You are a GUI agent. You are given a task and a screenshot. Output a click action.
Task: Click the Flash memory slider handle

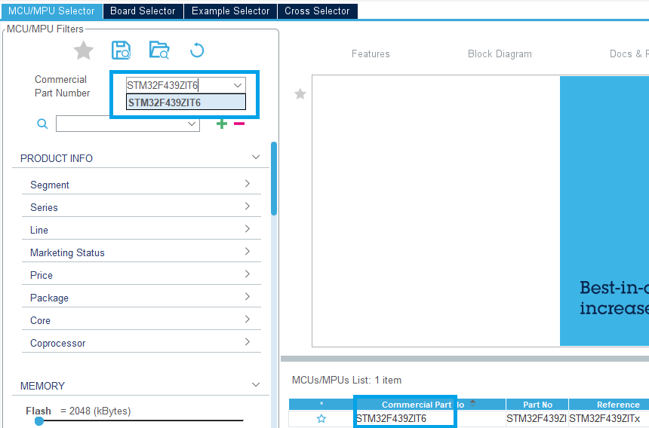click(39, 421)
